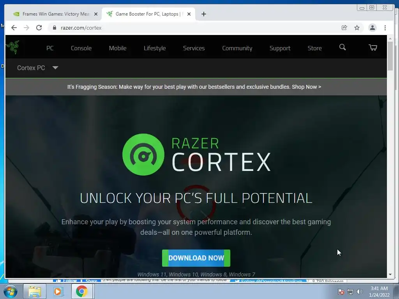
Task: Open the Community menu
Action: [237, 48]
